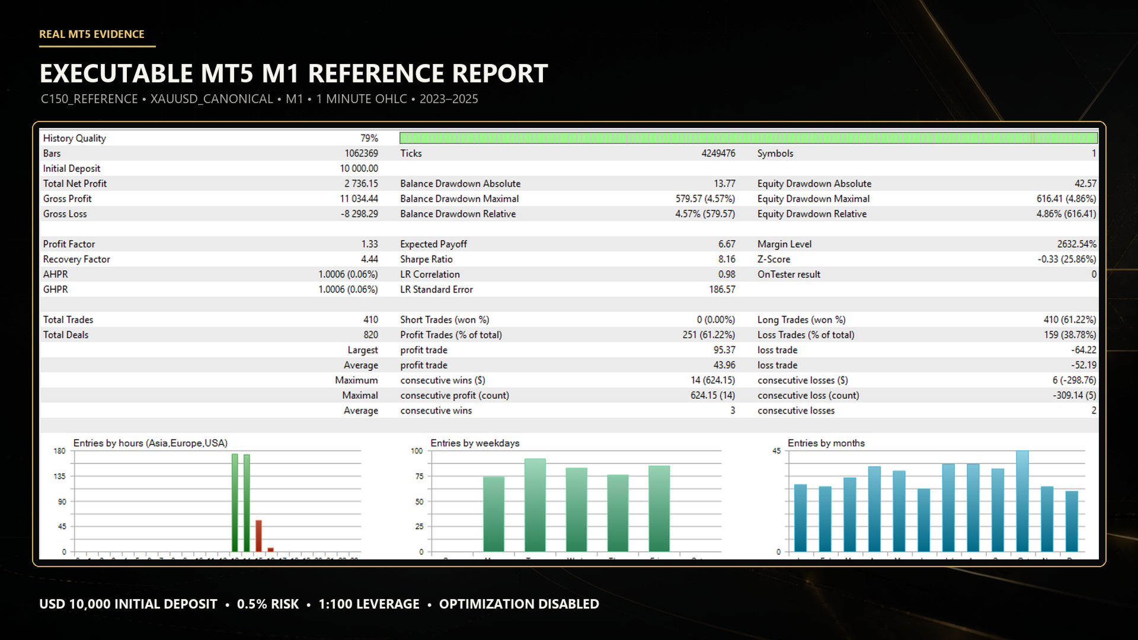This screenshot has width=1138, height=640.
Task: Click the tallest bar in Entries by months chart
Action: pyautogui.click(x=1022, y=501)
